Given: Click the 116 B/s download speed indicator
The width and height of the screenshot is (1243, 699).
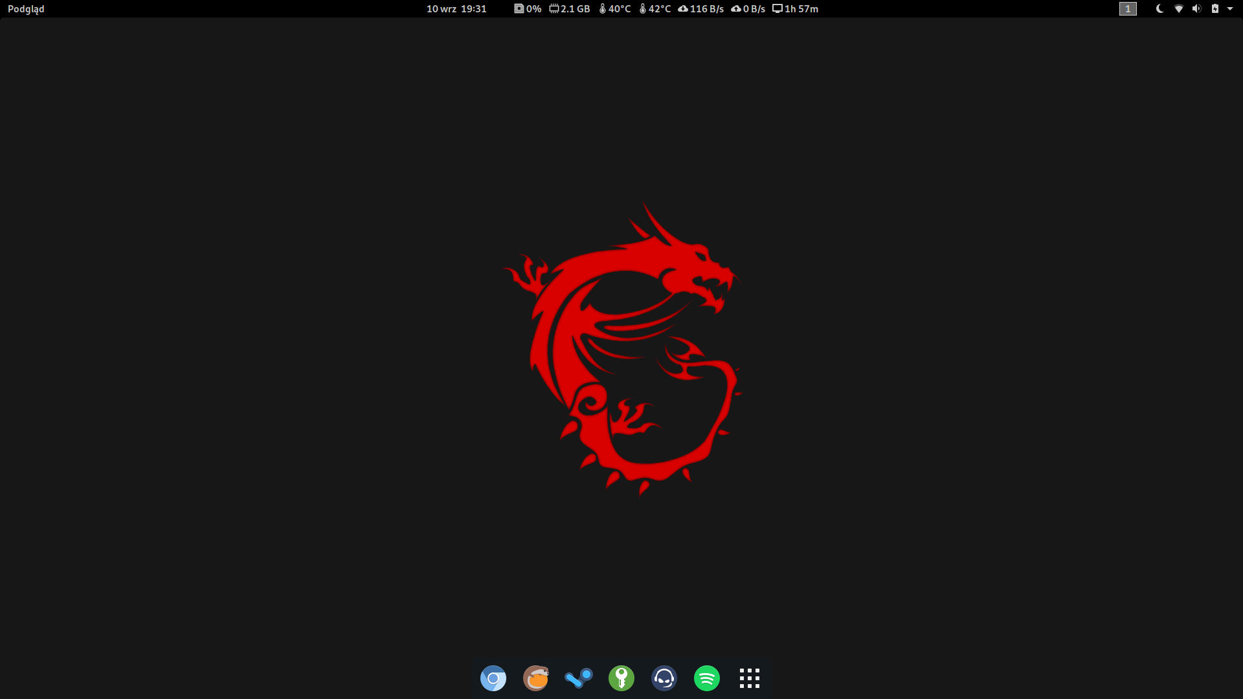Looking at the screenshot, I should click(x=701, y=9).
